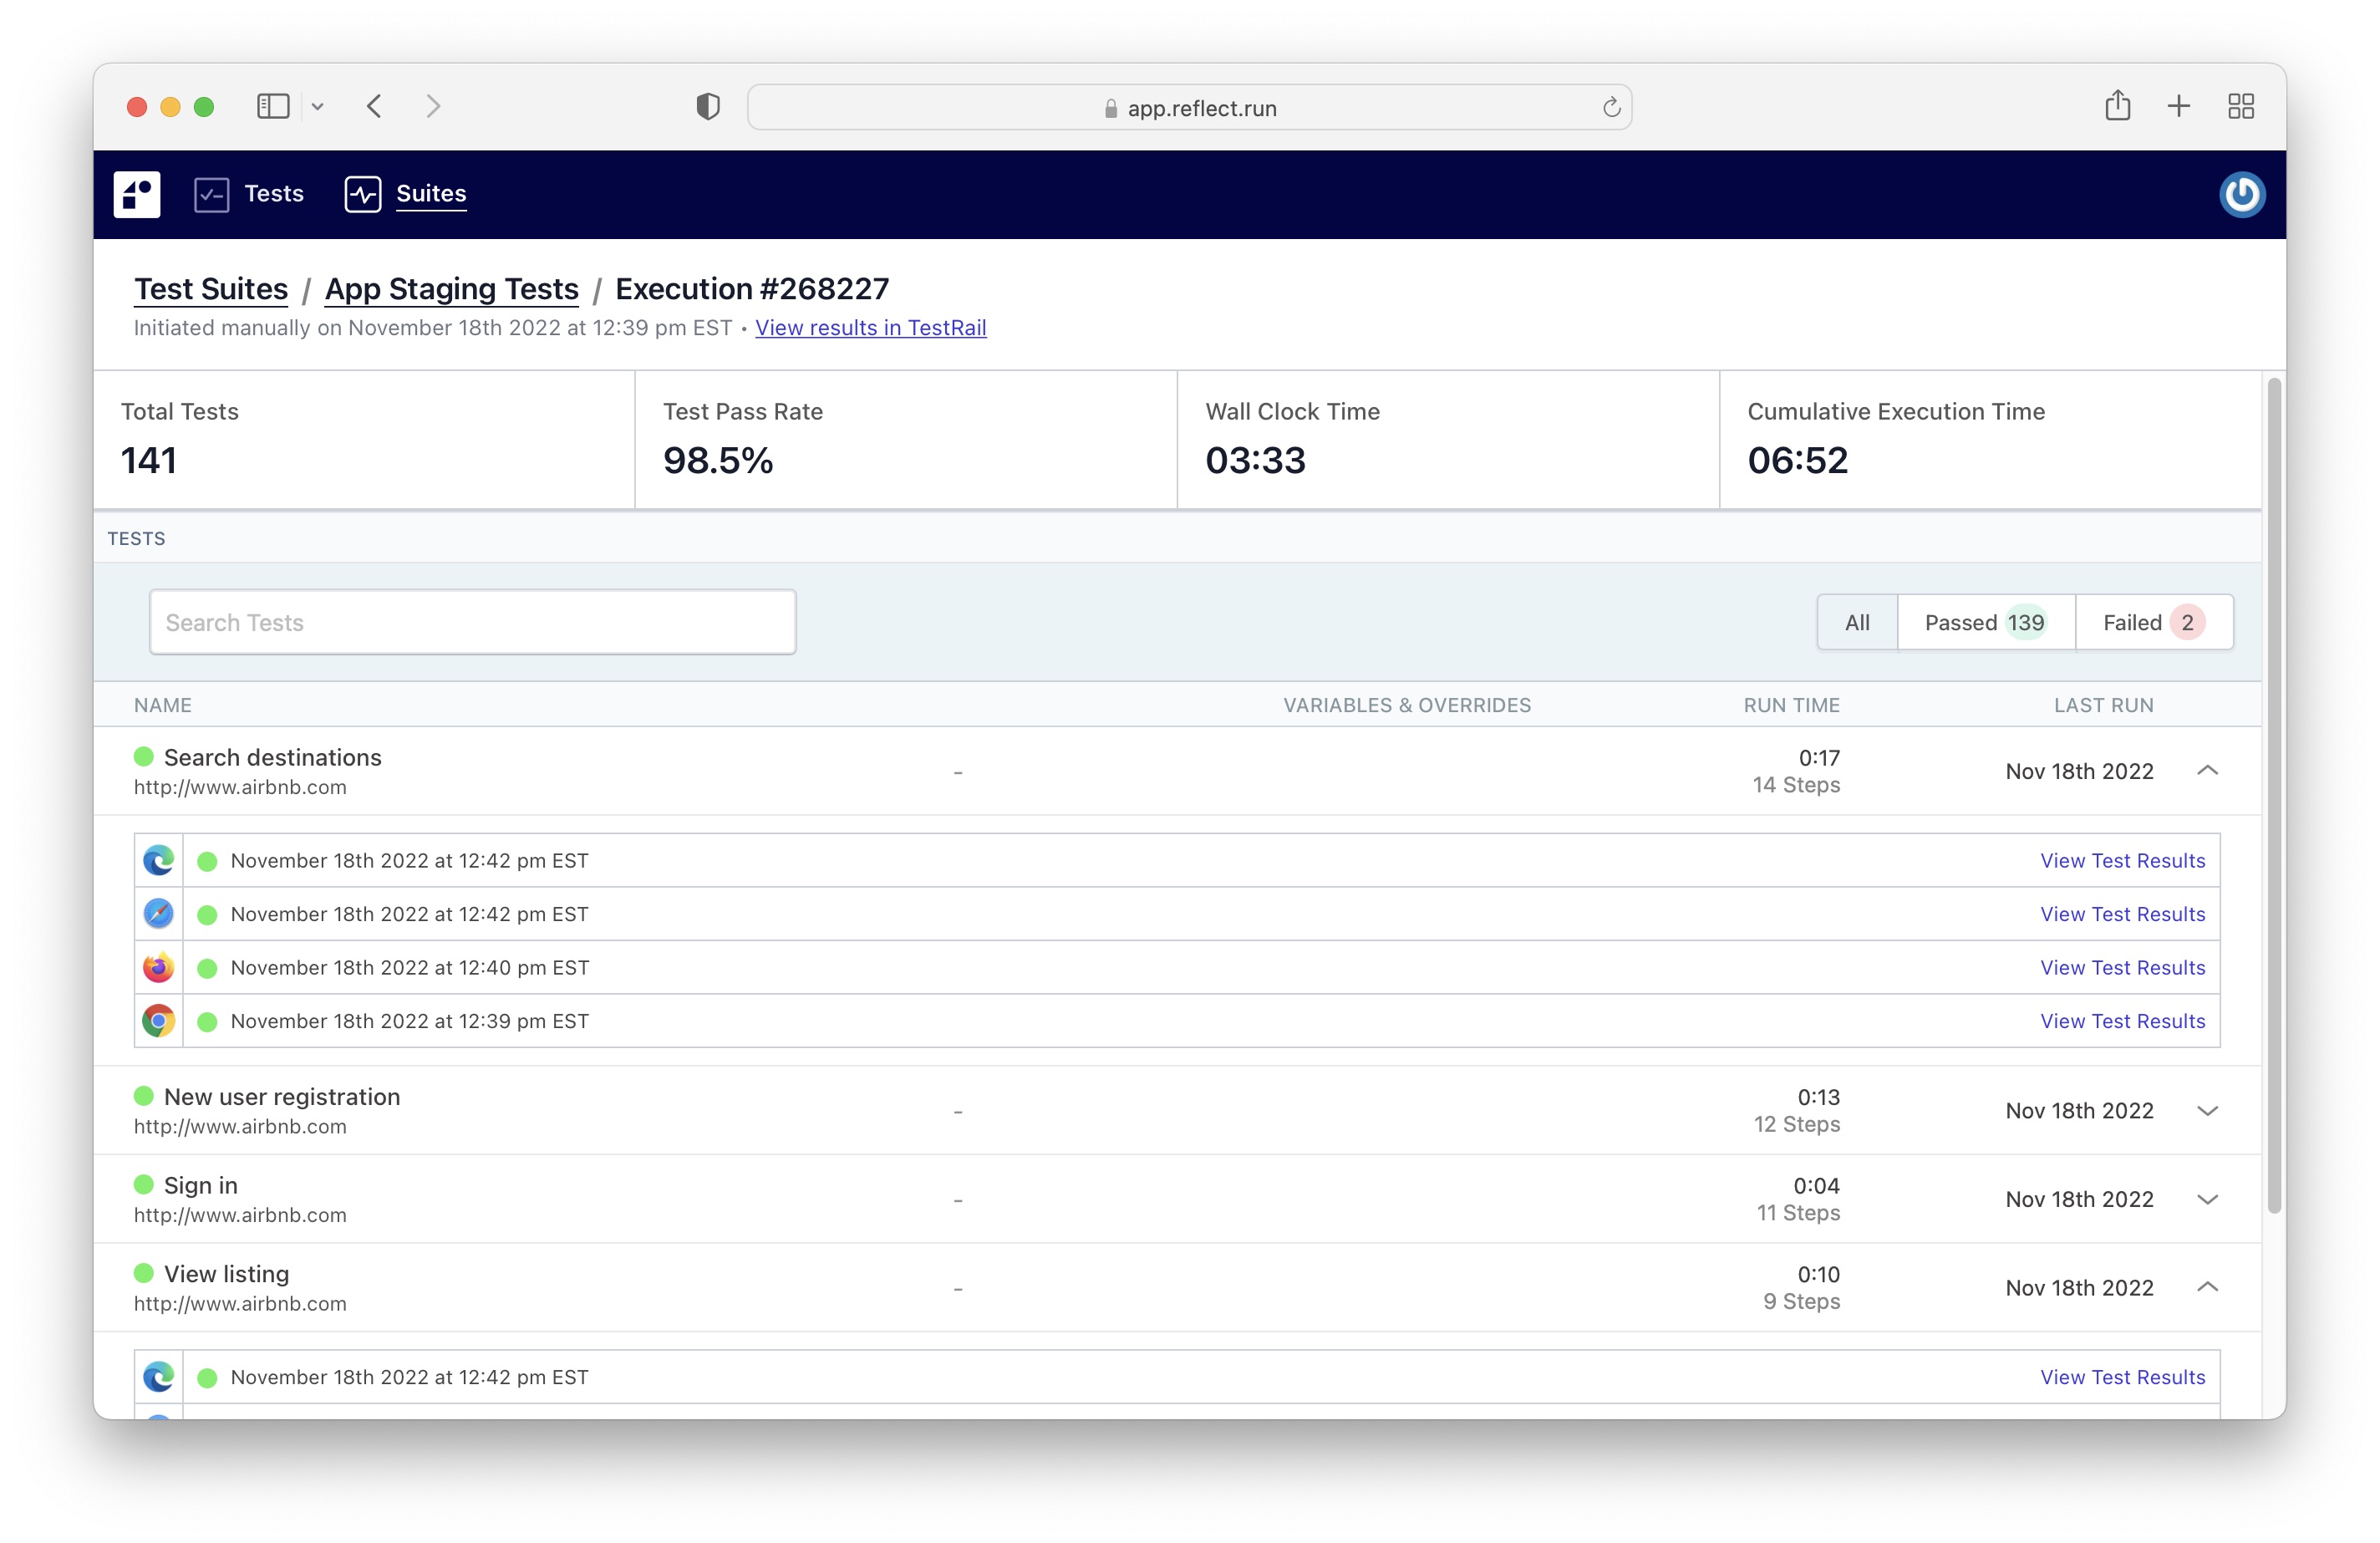2380x1543 pixels.
Task: Expand the Sign in test row
Action: 2208,1199
